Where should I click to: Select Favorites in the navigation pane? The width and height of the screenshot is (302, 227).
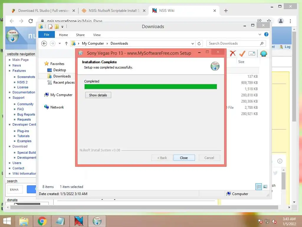[57, 64]
